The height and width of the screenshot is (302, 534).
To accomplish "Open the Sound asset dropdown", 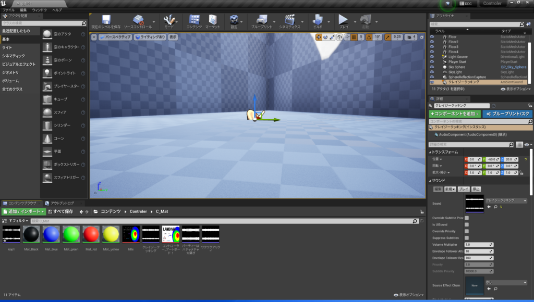I will (505, 200).
